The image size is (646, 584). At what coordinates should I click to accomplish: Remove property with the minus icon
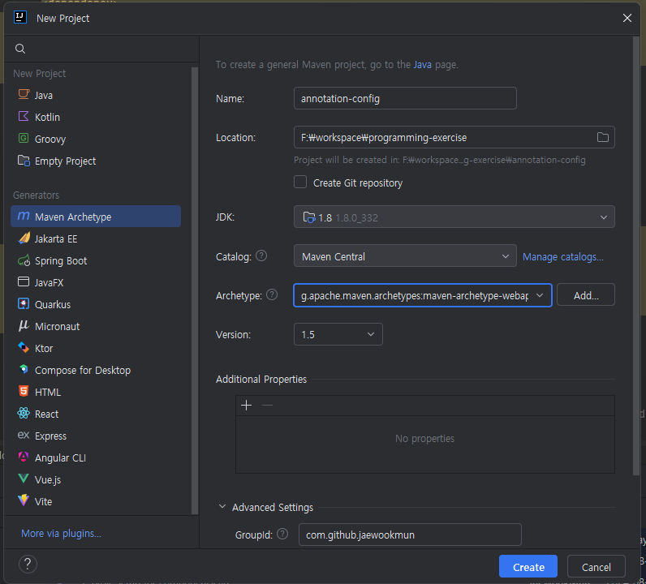click(267, 406)
